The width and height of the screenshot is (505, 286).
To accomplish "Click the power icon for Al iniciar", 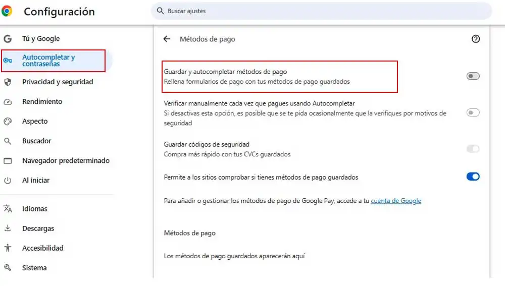I will [8, 181].
